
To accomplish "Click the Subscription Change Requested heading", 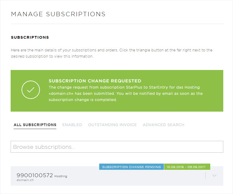I will click(95, 81).
